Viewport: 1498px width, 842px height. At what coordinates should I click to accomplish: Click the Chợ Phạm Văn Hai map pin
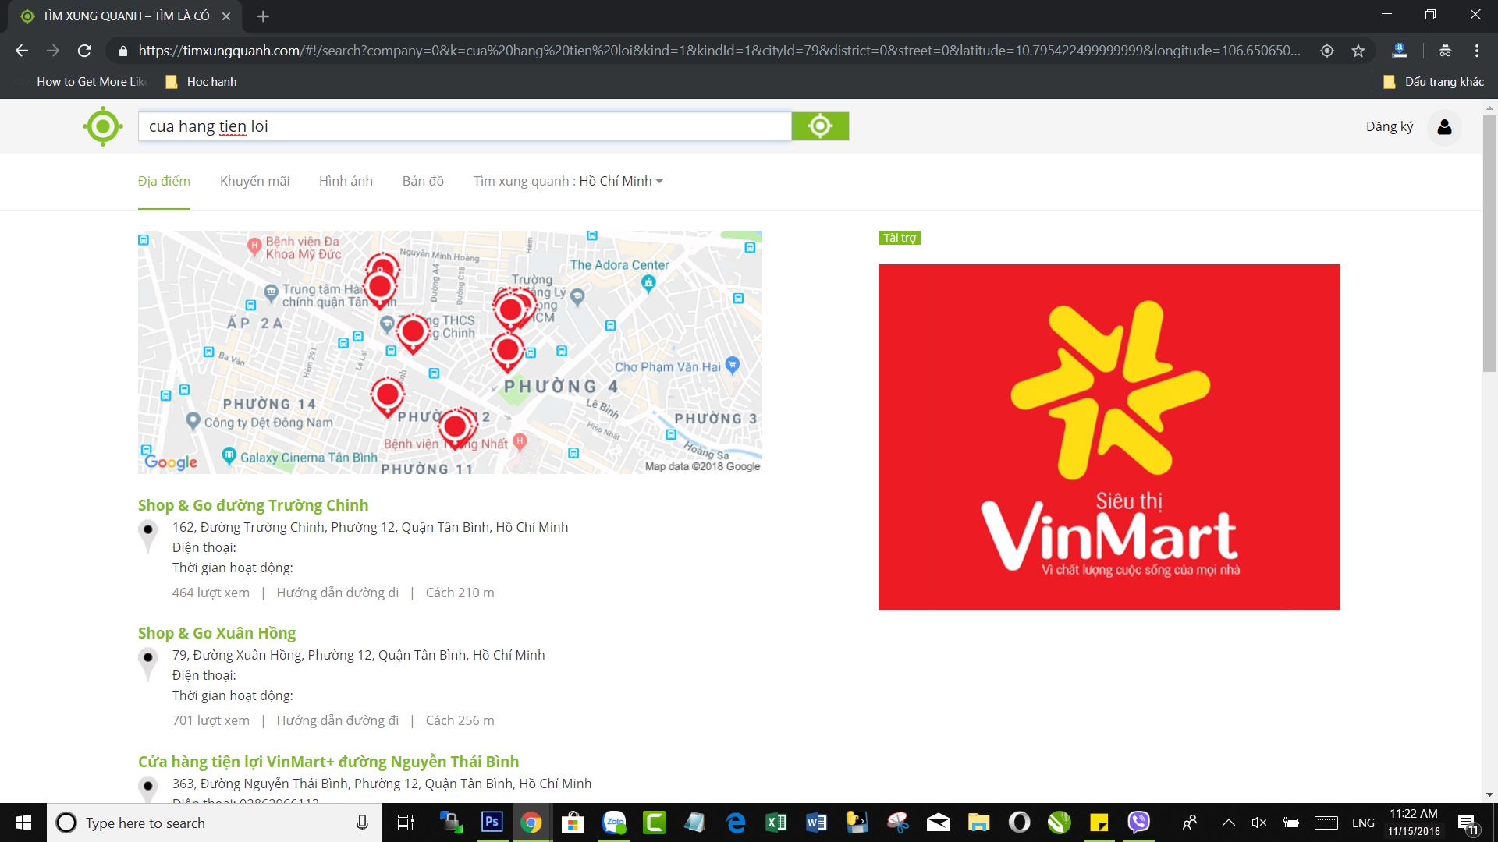click(x=732, y=365)
